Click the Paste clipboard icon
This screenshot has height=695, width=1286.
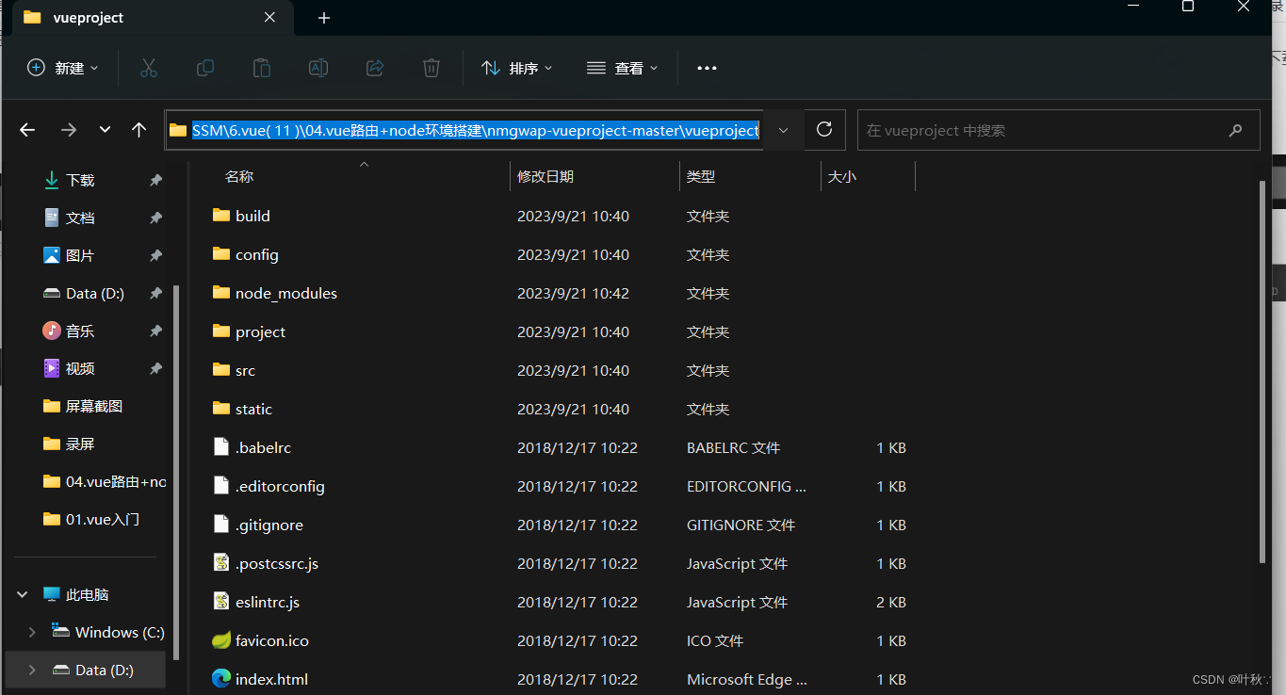tap(261, 68)
